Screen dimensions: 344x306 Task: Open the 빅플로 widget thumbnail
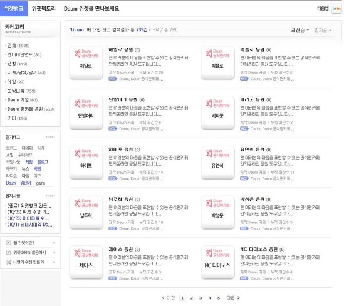pos(217,63)
